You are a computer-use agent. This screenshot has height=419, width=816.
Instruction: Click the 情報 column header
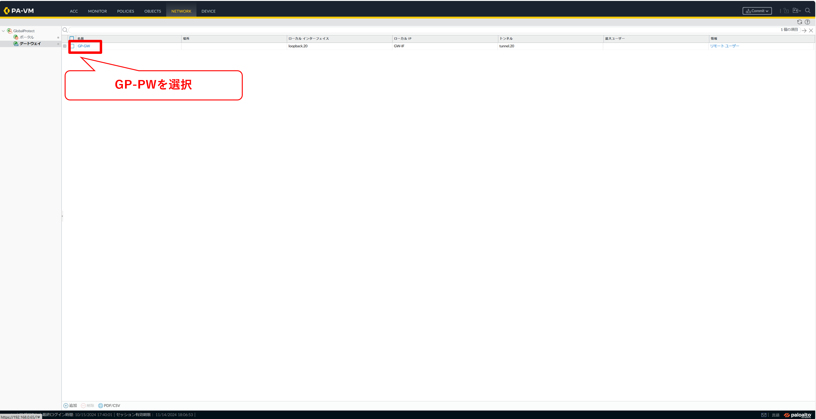(x=761, y=39)
